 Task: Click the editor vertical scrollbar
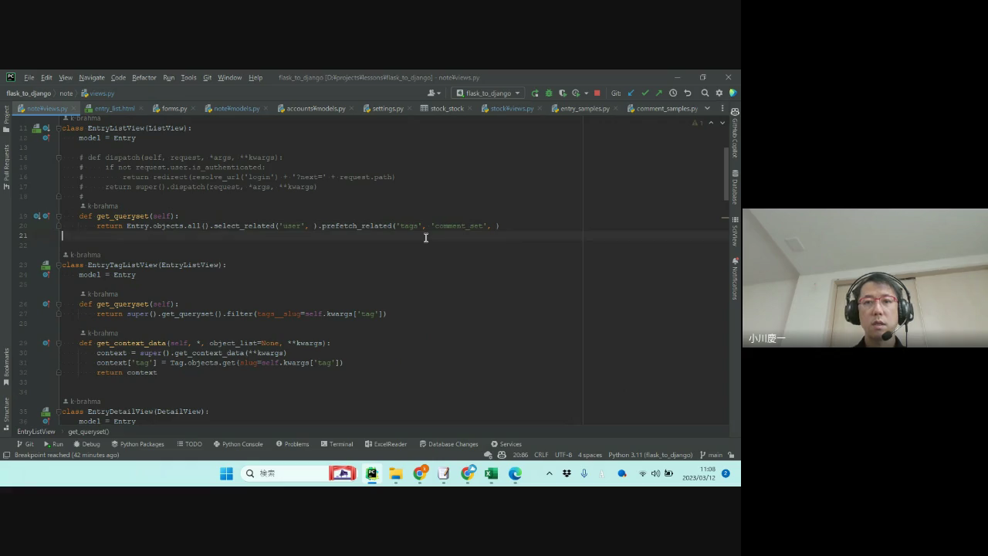click(726, 174)
